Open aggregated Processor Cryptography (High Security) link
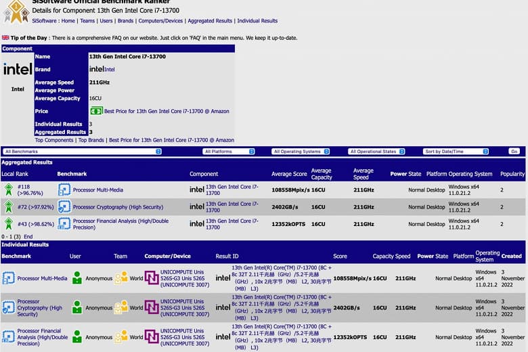This screenshot has height=352, width=528. coord(118,207)
